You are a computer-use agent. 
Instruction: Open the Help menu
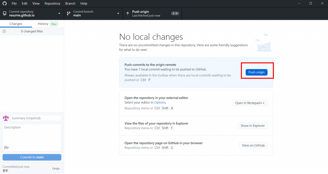[84, 4]
